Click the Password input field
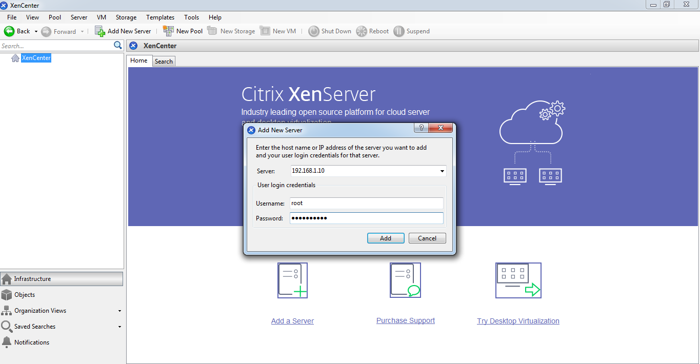Viewport: 700px width, 364px height. click(x=366, y=218)
